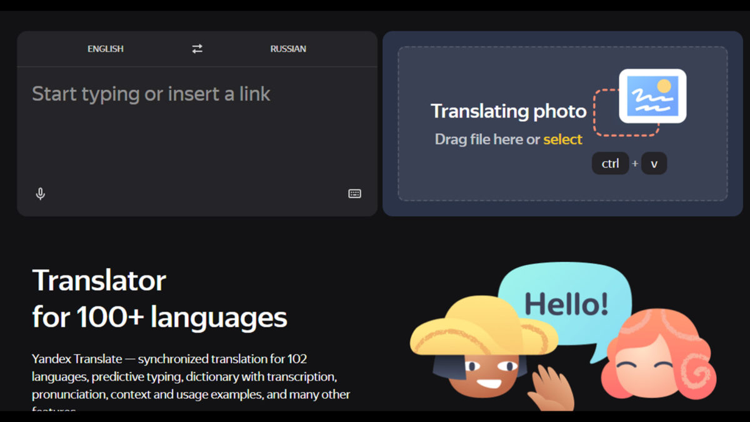Click the 'Translating photo' heading

pos(509,111)
